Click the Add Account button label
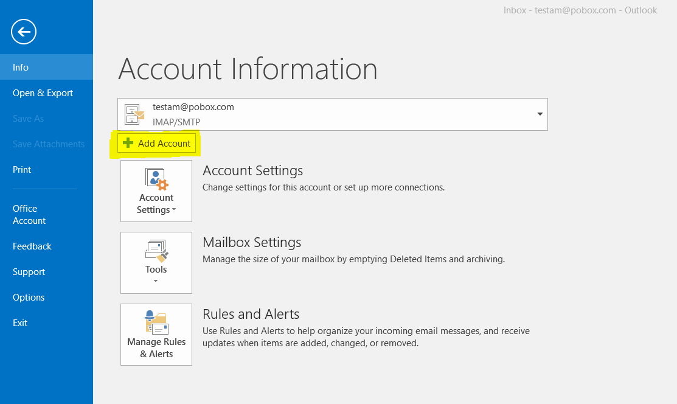The image size is (677, 404). coord(164,144)
